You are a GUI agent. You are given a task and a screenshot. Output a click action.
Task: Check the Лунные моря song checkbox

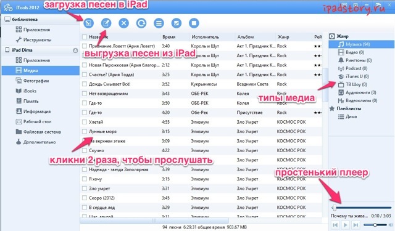click(85, 131)
